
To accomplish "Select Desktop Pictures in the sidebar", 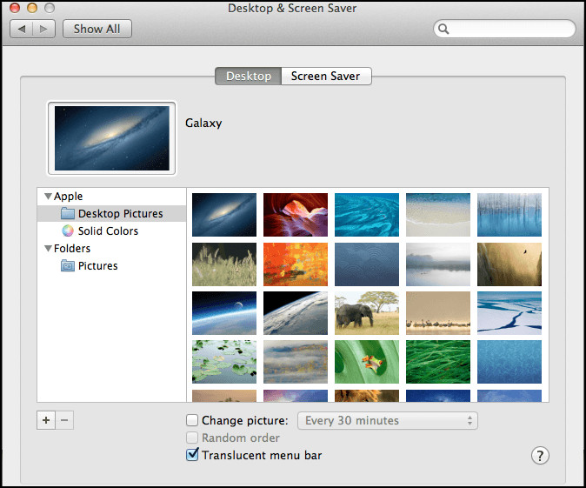I will pyautogui.click(x=111, y=213).
